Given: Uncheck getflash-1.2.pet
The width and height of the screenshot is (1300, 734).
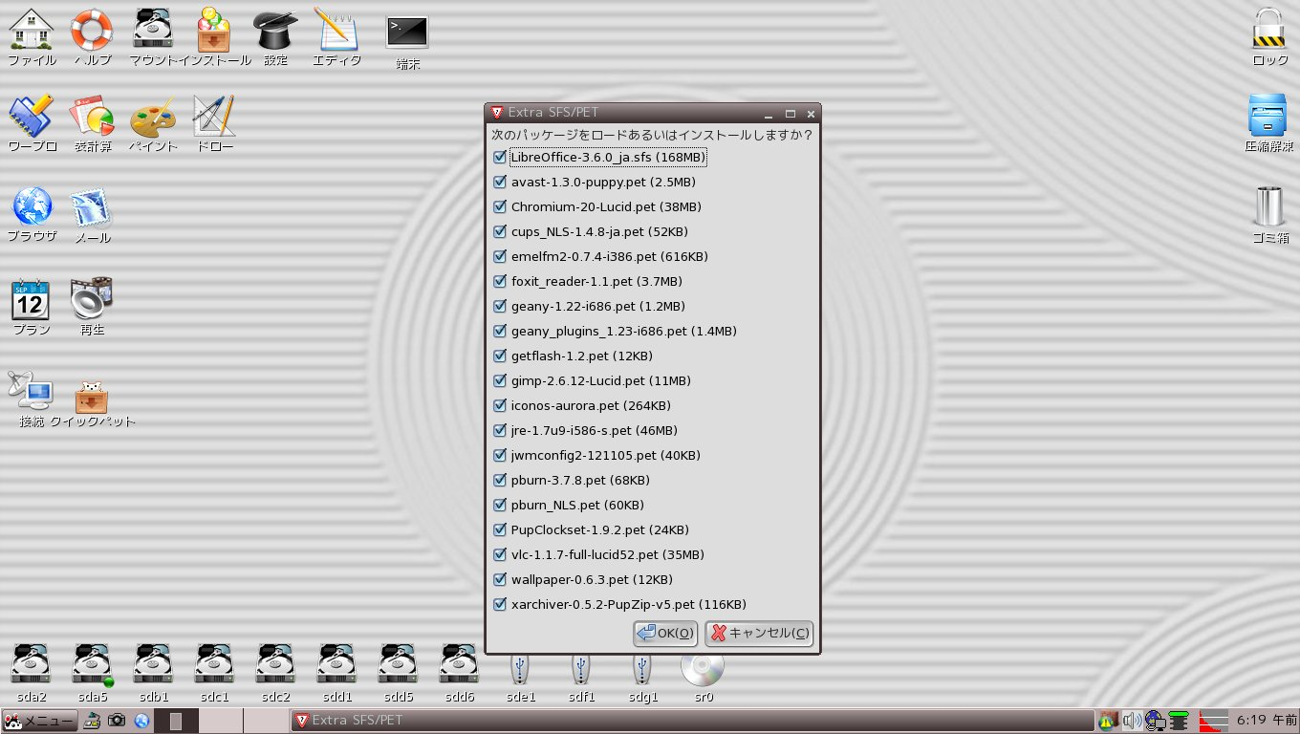Looking at the screenshot, I should tap(500, 356).
